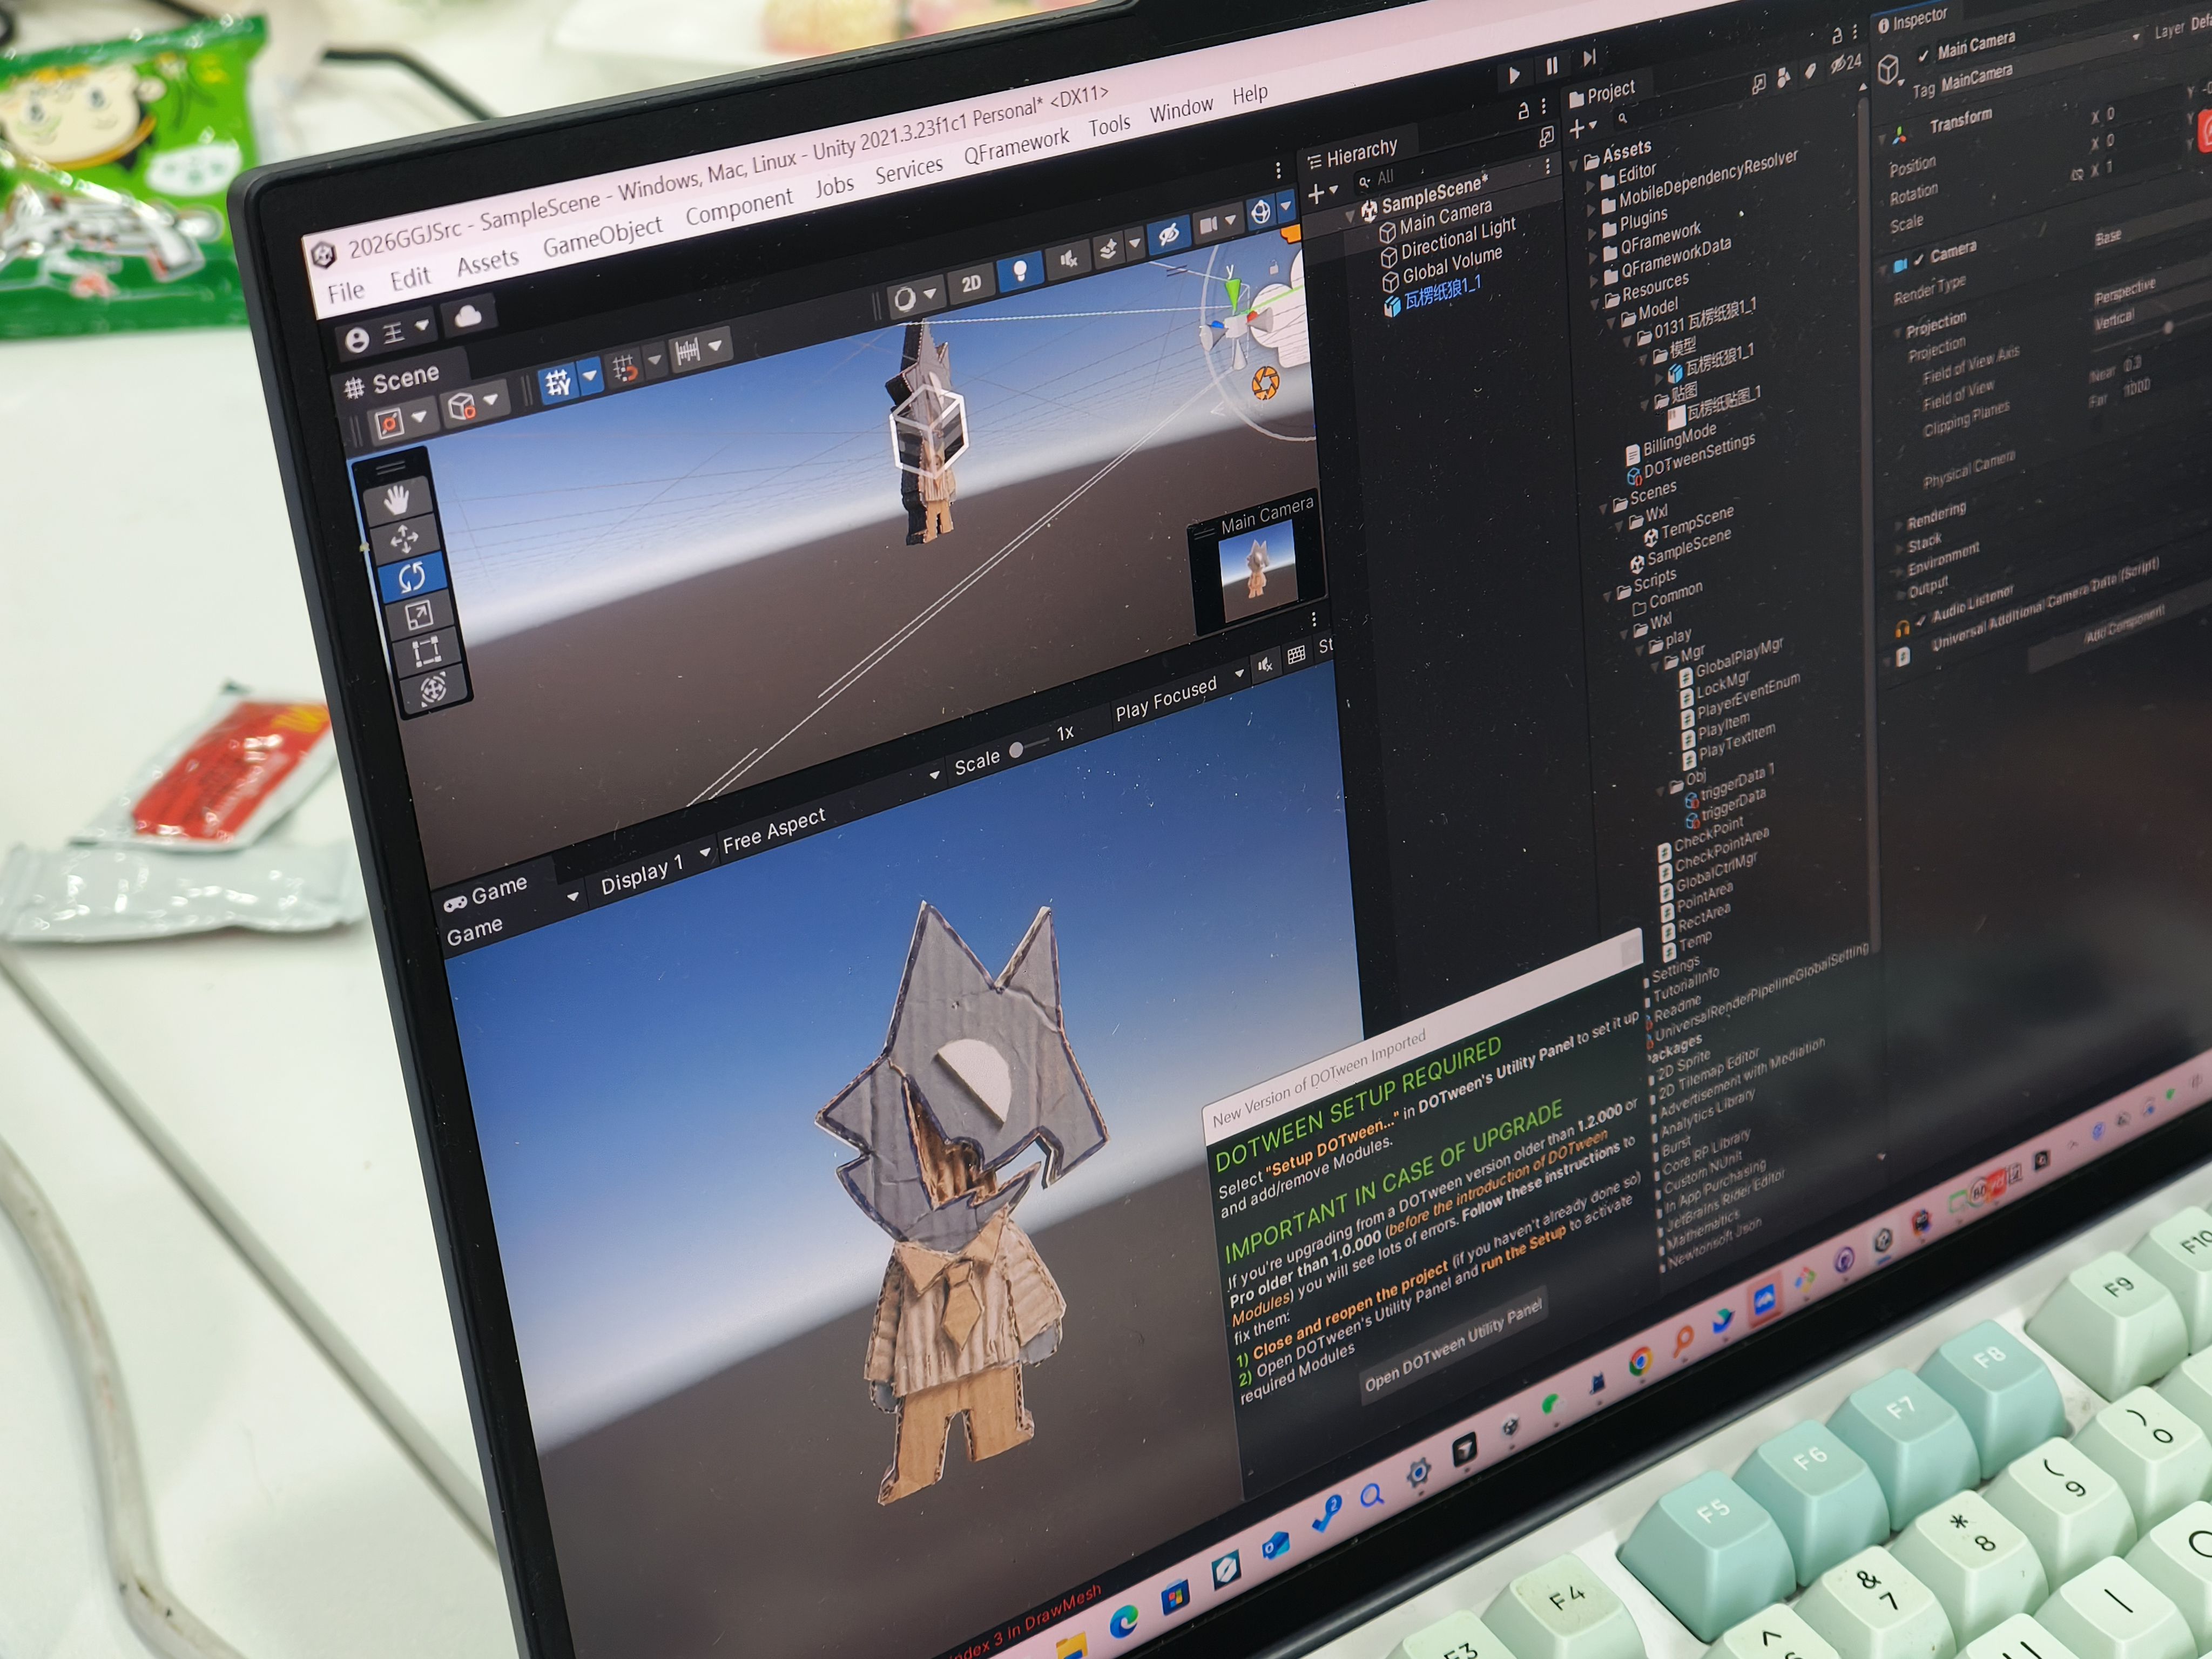Select the Move tool in Scene
Screen dimensions: 2212x1659
404,539
